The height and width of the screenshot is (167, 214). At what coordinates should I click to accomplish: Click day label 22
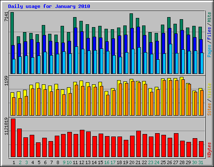144,162
